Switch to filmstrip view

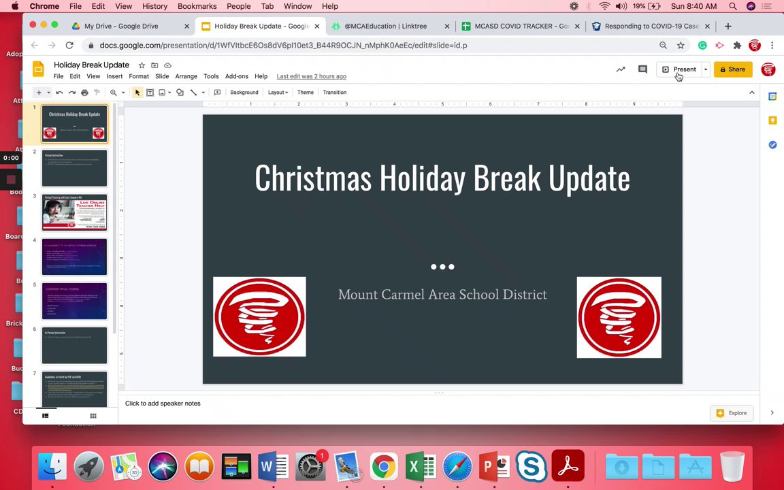tap(46, 416)
